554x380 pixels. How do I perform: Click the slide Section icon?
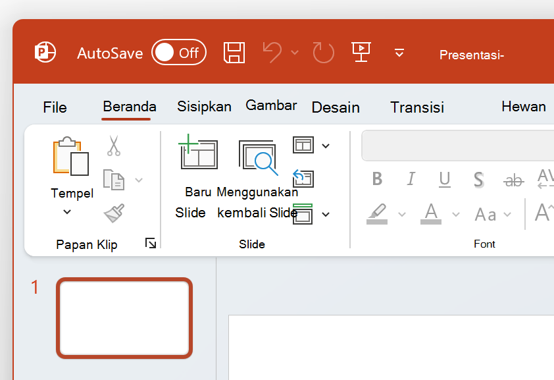[x=303, y=214]
